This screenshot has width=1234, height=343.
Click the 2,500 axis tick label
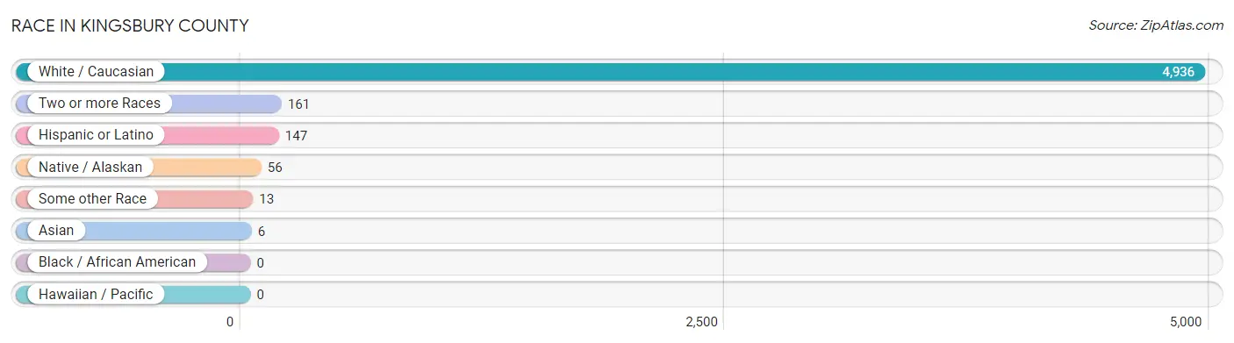[701, 322]
